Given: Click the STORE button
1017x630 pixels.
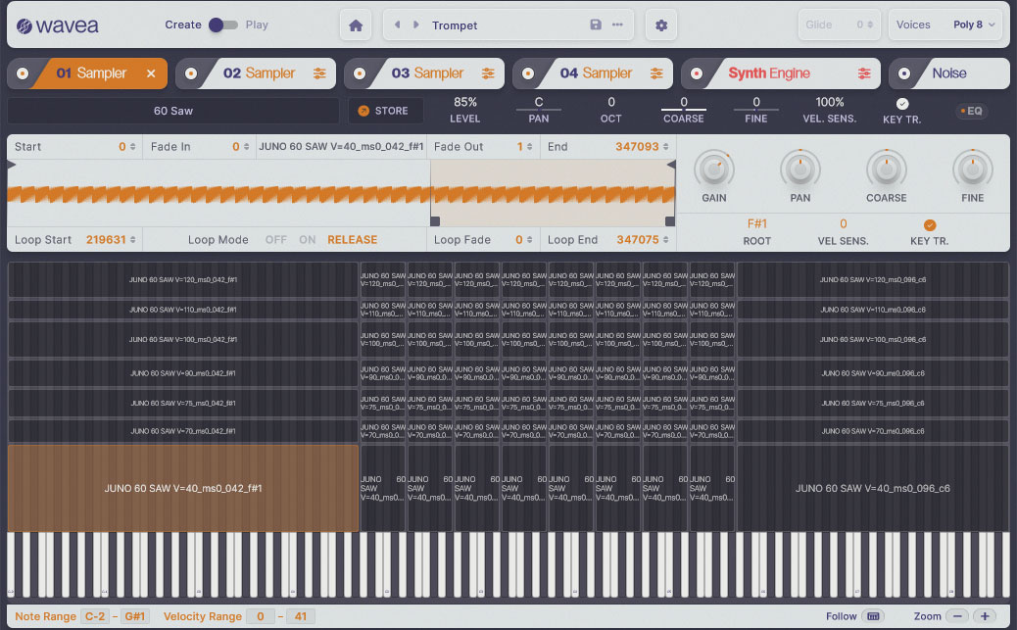Looking at the screenshot, I should click(x=385, y=111).
